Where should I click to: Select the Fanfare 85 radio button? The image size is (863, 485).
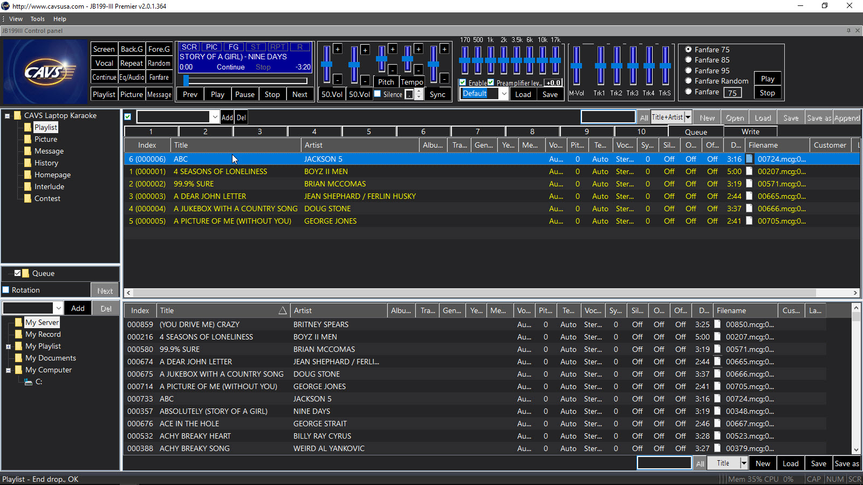coord(688,60)
